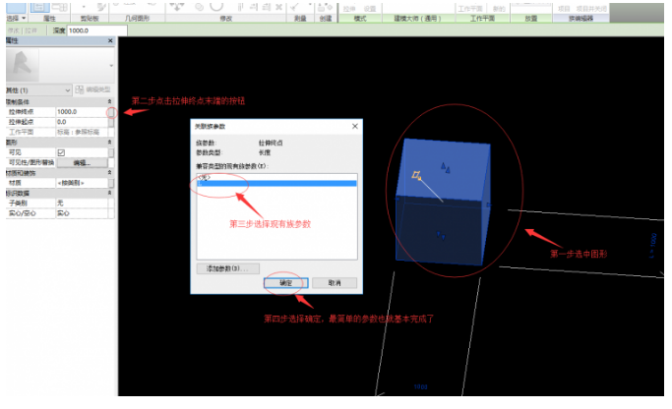Click the bottom 1000 dimension text in viewport
The width and height of the screenshot is (672, 409).
420,386
